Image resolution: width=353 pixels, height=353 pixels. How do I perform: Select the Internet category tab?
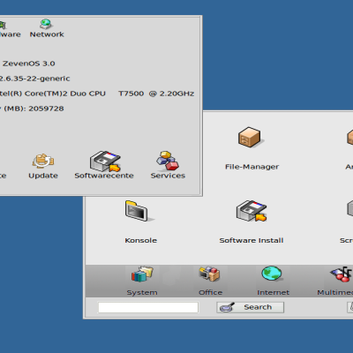point(273,281)
